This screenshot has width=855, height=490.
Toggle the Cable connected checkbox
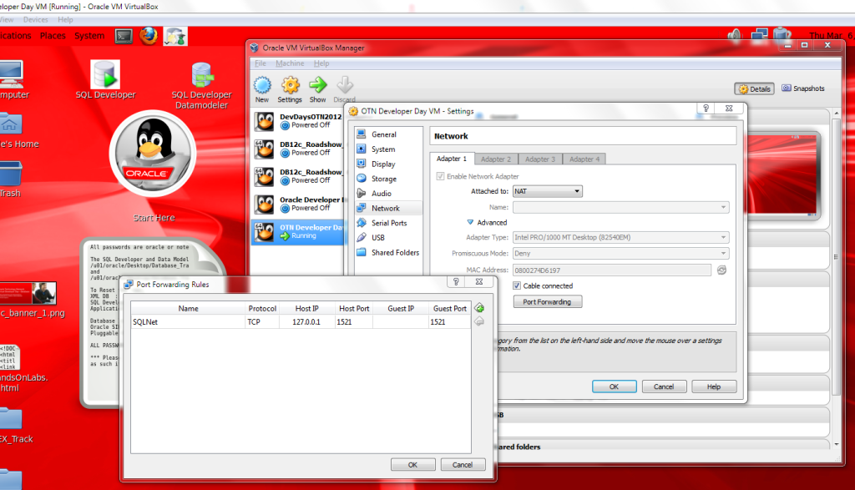(517, 285)
